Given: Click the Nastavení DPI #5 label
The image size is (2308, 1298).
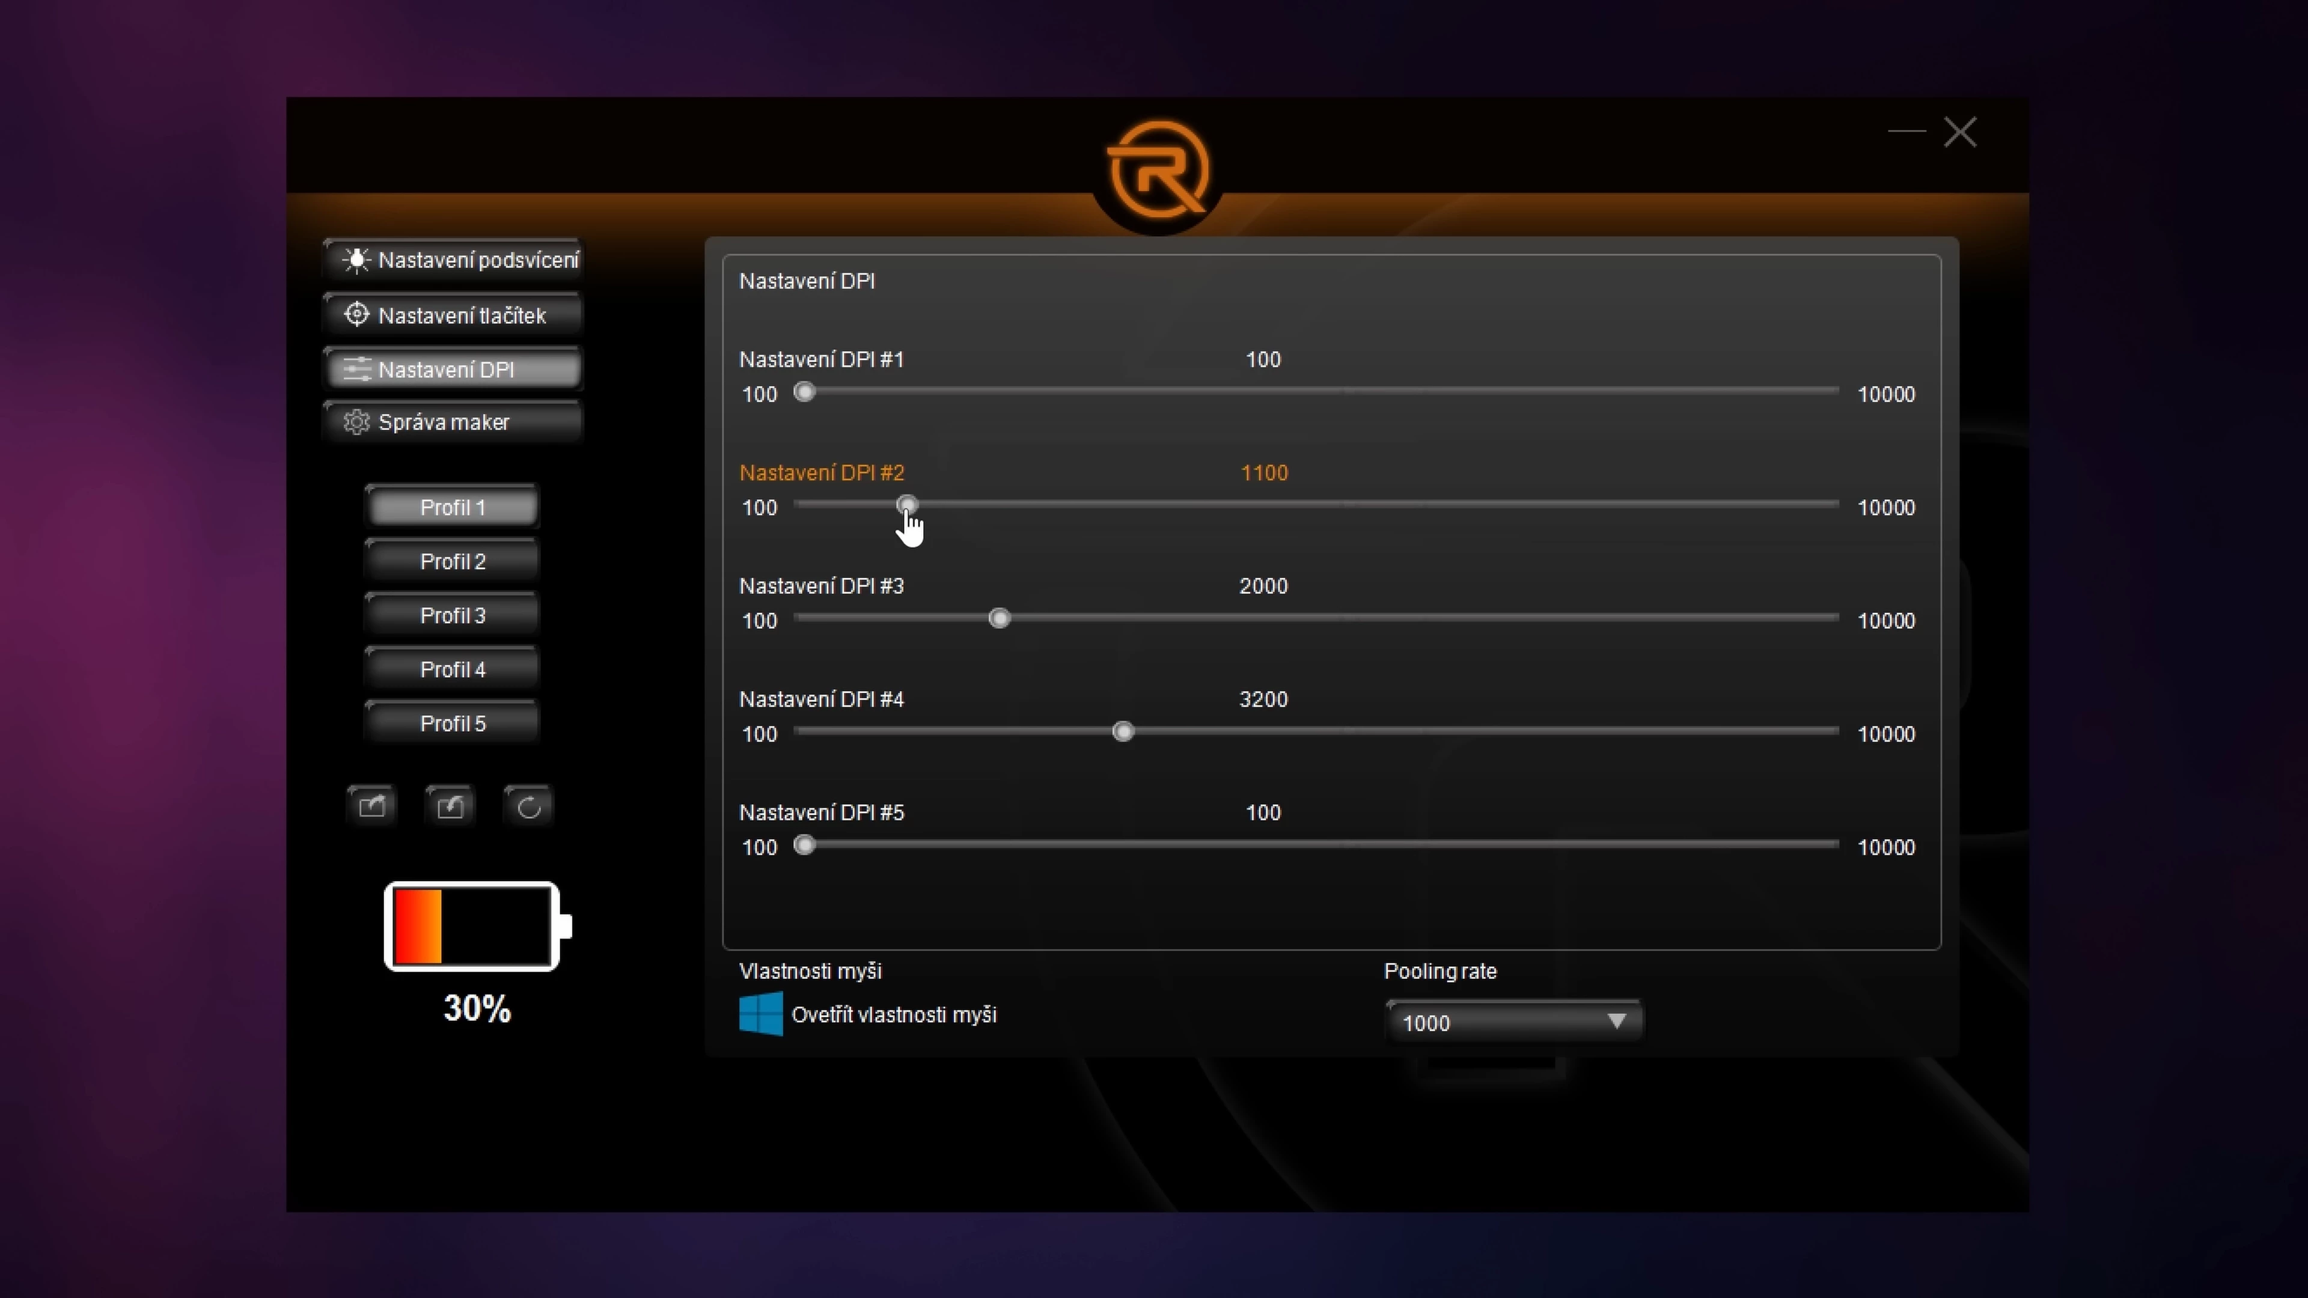Looking at the screenshot, I should [822, 812].
